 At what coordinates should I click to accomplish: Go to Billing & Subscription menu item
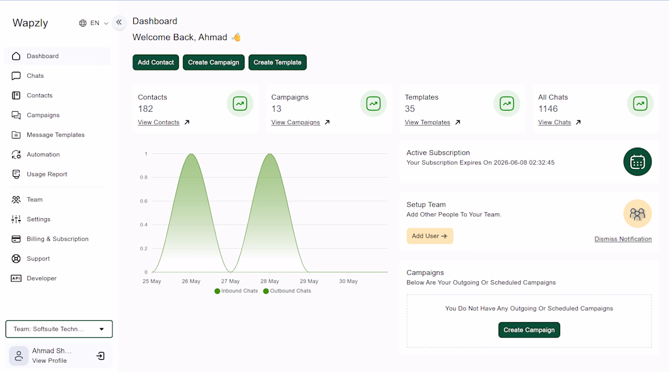57,239
